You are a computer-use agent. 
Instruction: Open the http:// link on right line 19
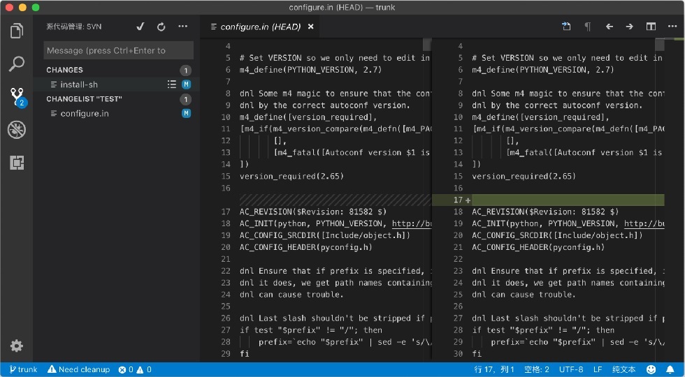point(644,223)
